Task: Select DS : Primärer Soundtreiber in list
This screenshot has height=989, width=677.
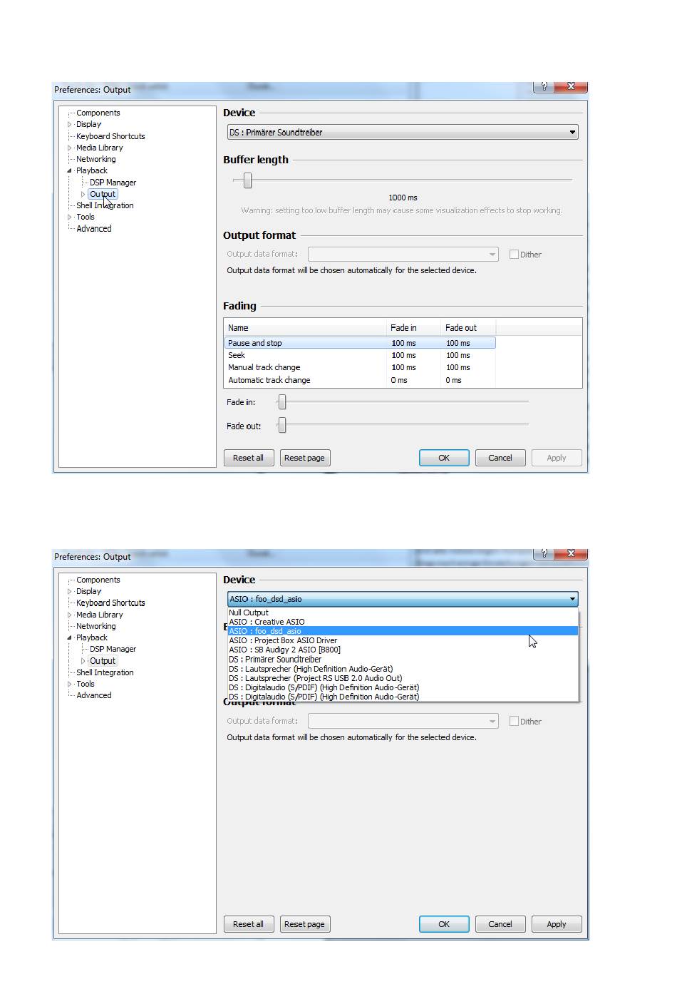Action: click(x=403, y=660)
